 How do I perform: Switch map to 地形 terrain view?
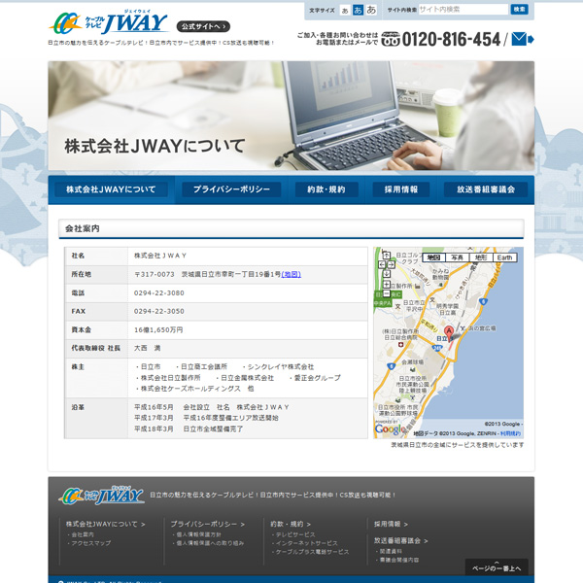coord(481,257)
